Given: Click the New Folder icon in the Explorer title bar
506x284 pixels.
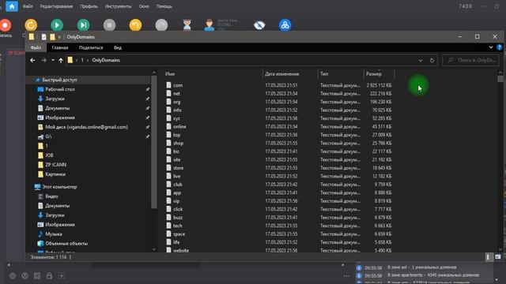Looking at the screenshot, I should point(52,37).
